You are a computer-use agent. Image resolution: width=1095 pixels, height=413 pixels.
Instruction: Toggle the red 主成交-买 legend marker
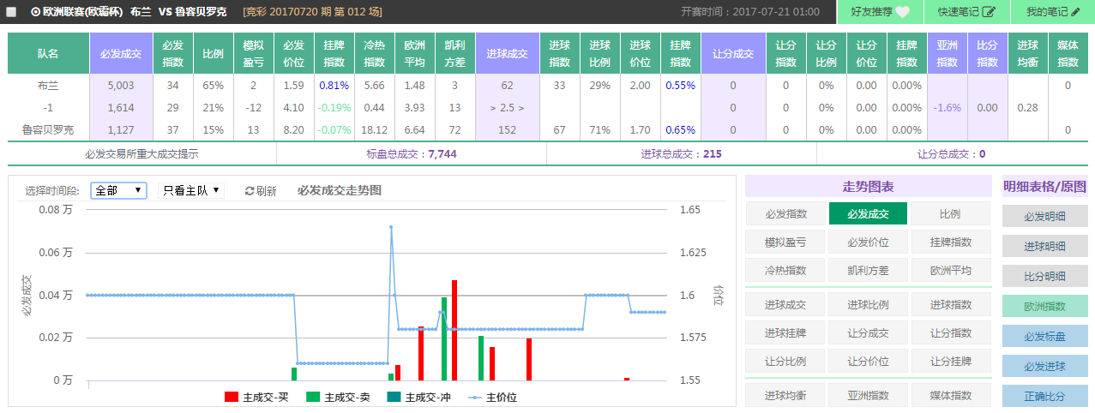[x=231, y=397]
